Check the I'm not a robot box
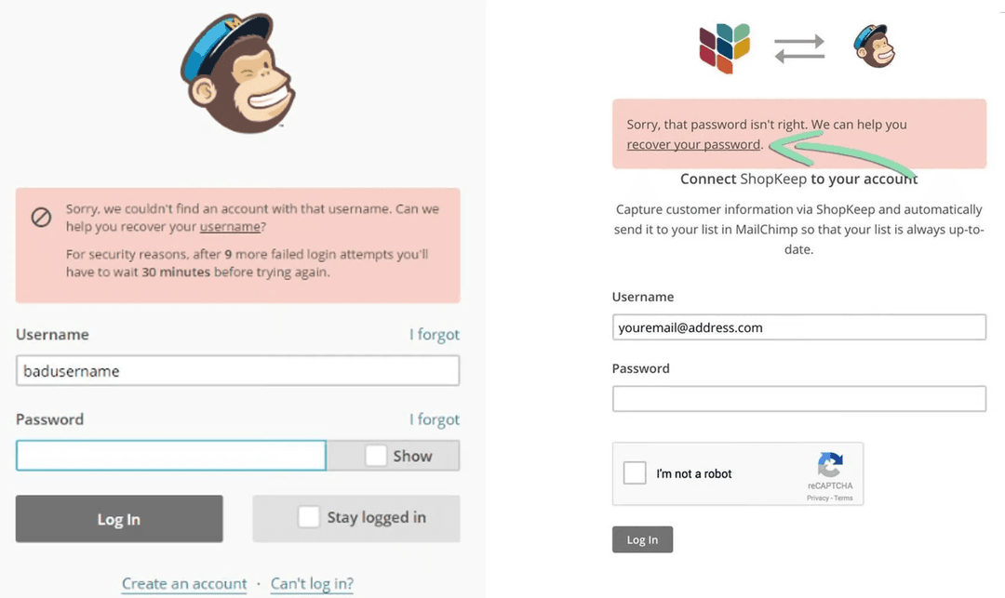1005x598 pixels. [x=635, y=472]
